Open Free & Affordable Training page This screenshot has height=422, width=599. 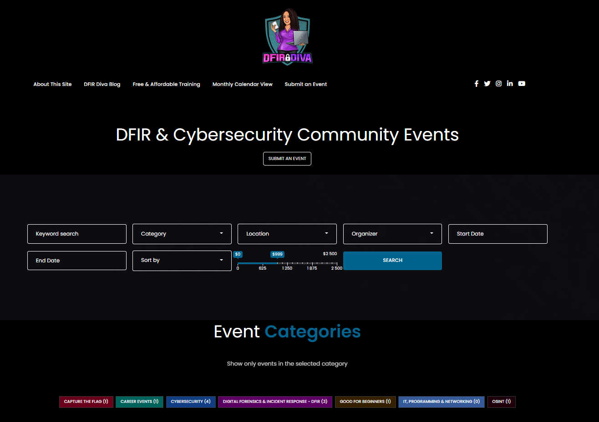tap(166, 84)
